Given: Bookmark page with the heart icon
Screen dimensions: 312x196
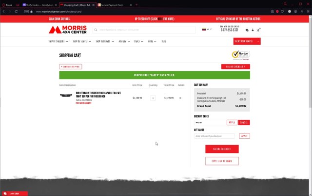Looking at the screenshot, I should tap(282, 12).
